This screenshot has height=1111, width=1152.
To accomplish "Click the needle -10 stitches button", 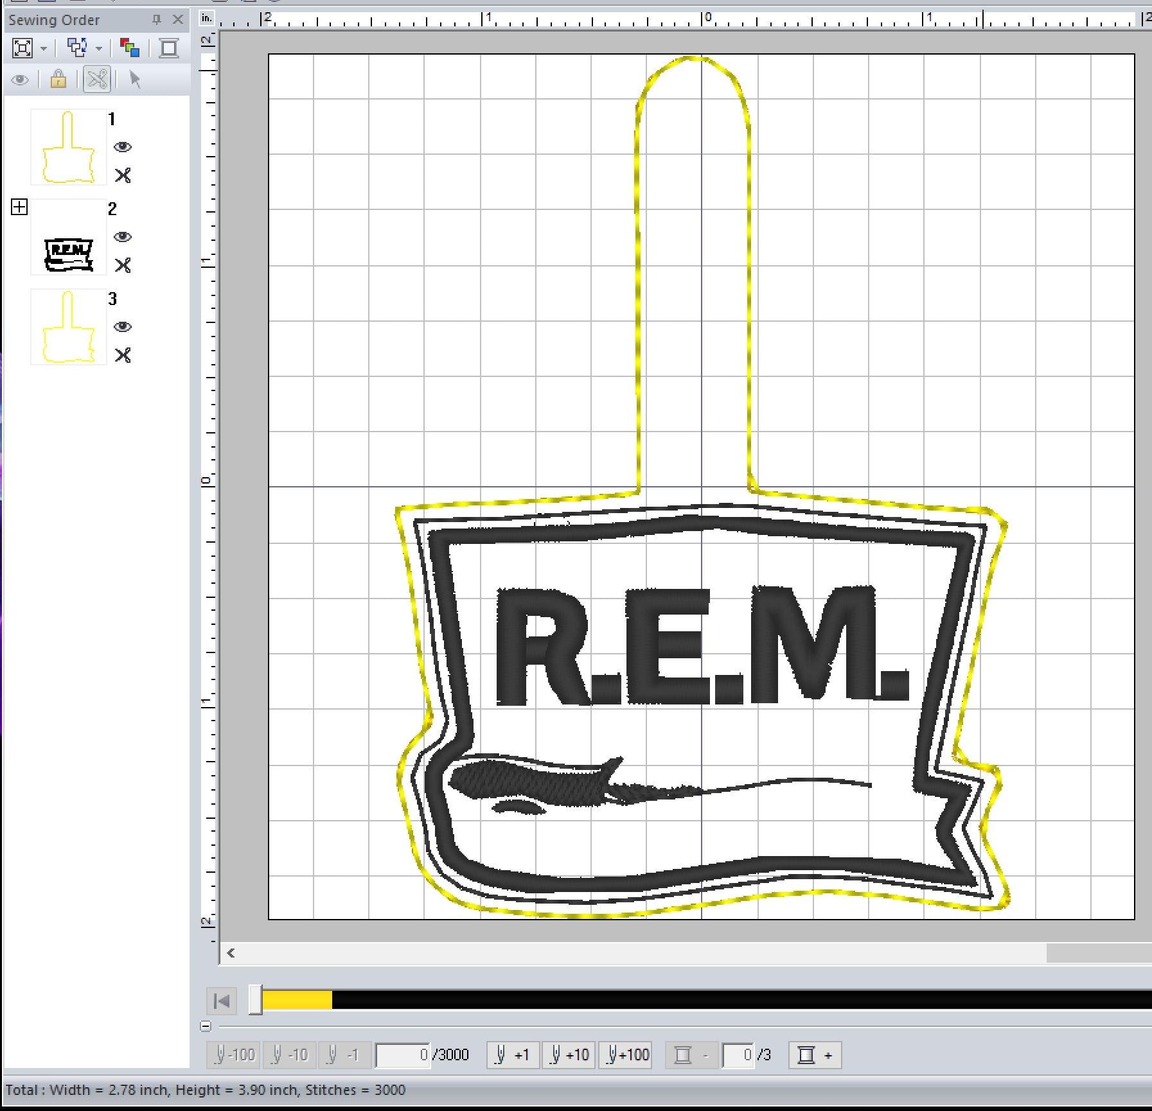I will [289, 1055].
